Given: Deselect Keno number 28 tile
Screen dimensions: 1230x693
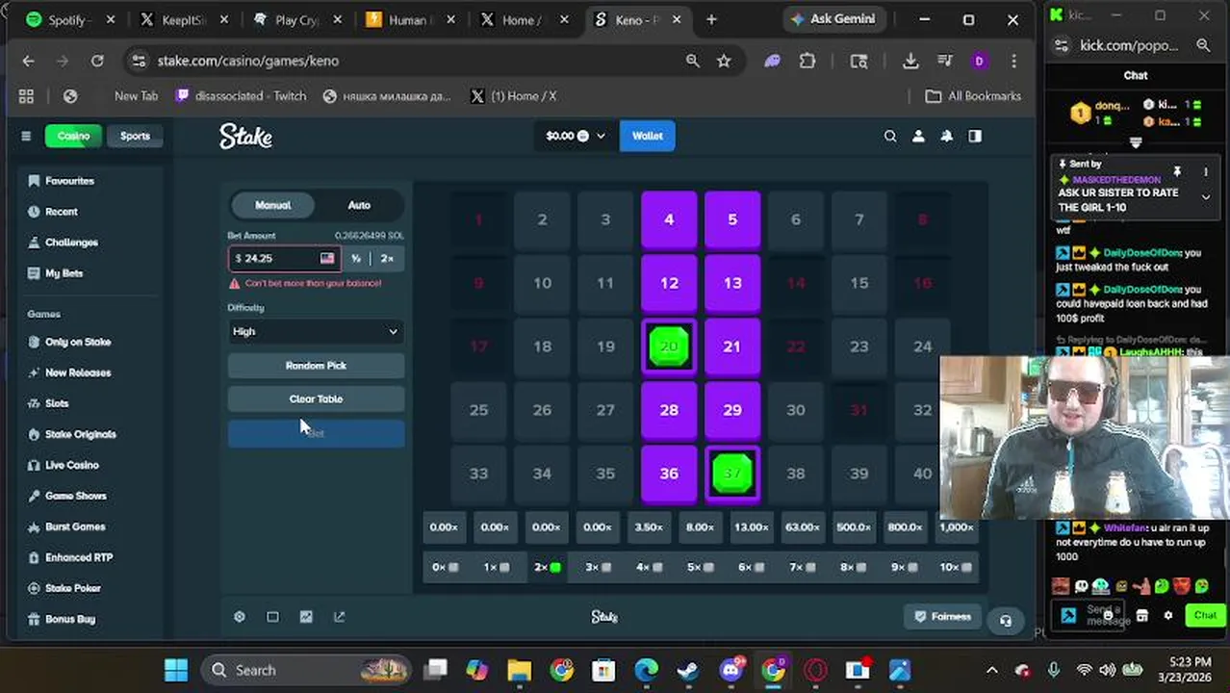Looking at the screenshot, I should pos(669,410).
